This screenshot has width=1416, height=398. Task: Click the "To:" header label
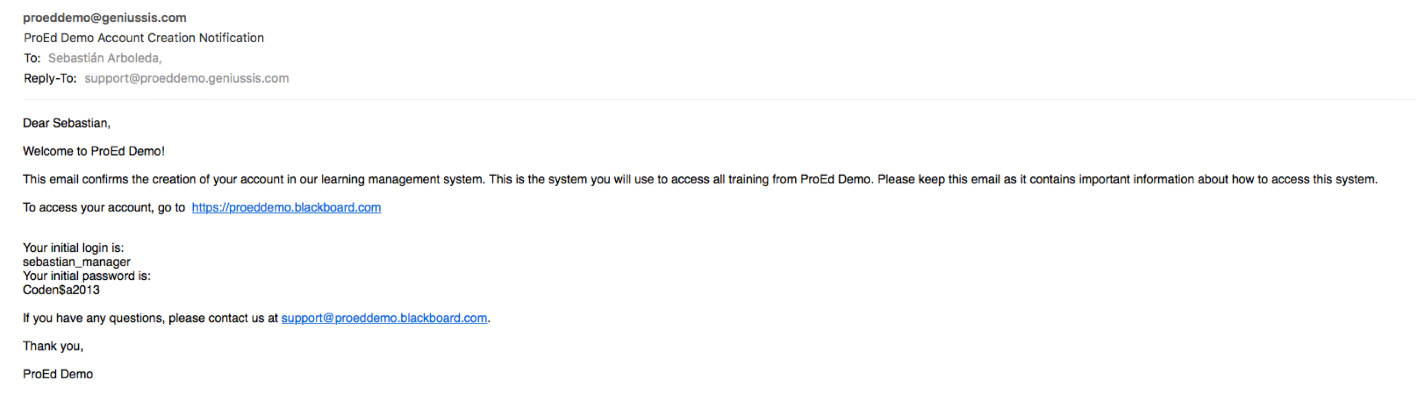(x=32, y=58)
